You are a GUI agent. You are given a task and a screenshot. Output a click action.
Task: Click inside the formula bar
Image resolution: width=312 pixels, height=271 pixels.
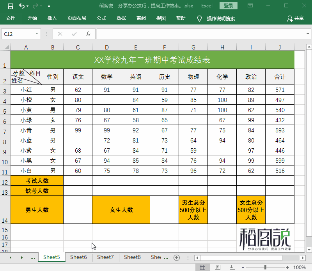pos(195,34)
